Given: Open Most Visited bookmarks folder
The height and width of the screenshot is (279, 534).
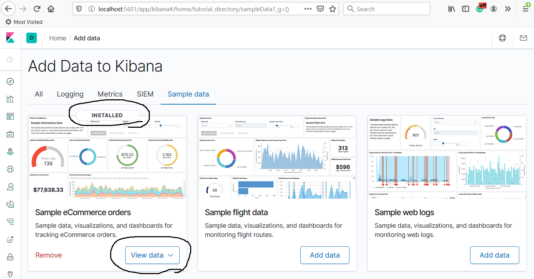Looking at the screenshot, I should click(24, 22).
